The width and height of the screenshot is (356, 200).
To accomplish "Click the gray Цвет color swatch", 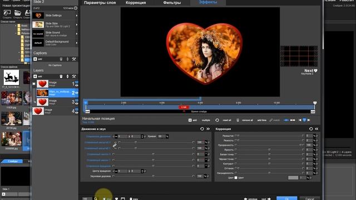I will pos(293,178).
